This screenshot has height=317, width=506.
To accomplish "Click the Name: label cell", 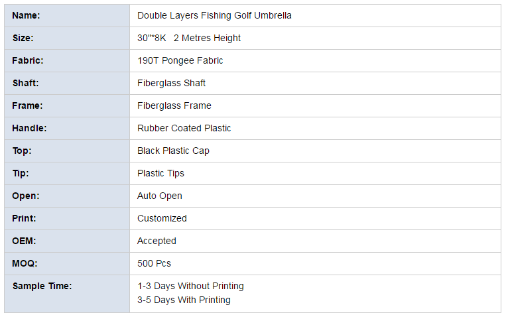I will 67,15.
